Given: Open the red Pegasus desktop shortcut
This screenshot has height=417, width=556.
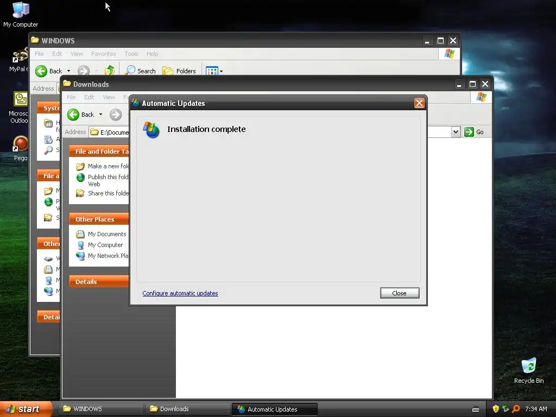Looking at the screenshot, I should (20, 148).
